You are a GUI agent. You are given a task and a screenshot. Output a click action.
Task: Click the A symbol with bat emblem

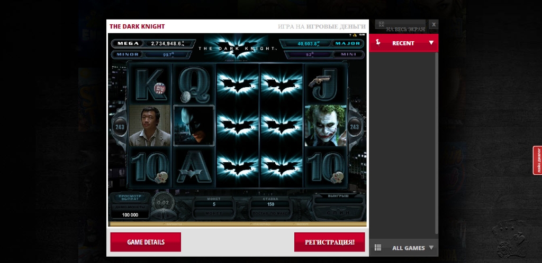pos(194,167)
